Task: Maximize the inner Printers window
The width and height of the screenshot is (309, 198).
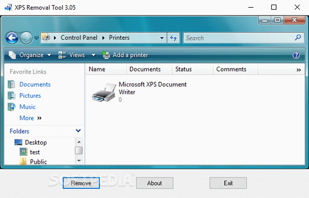Action: point(278,20)
